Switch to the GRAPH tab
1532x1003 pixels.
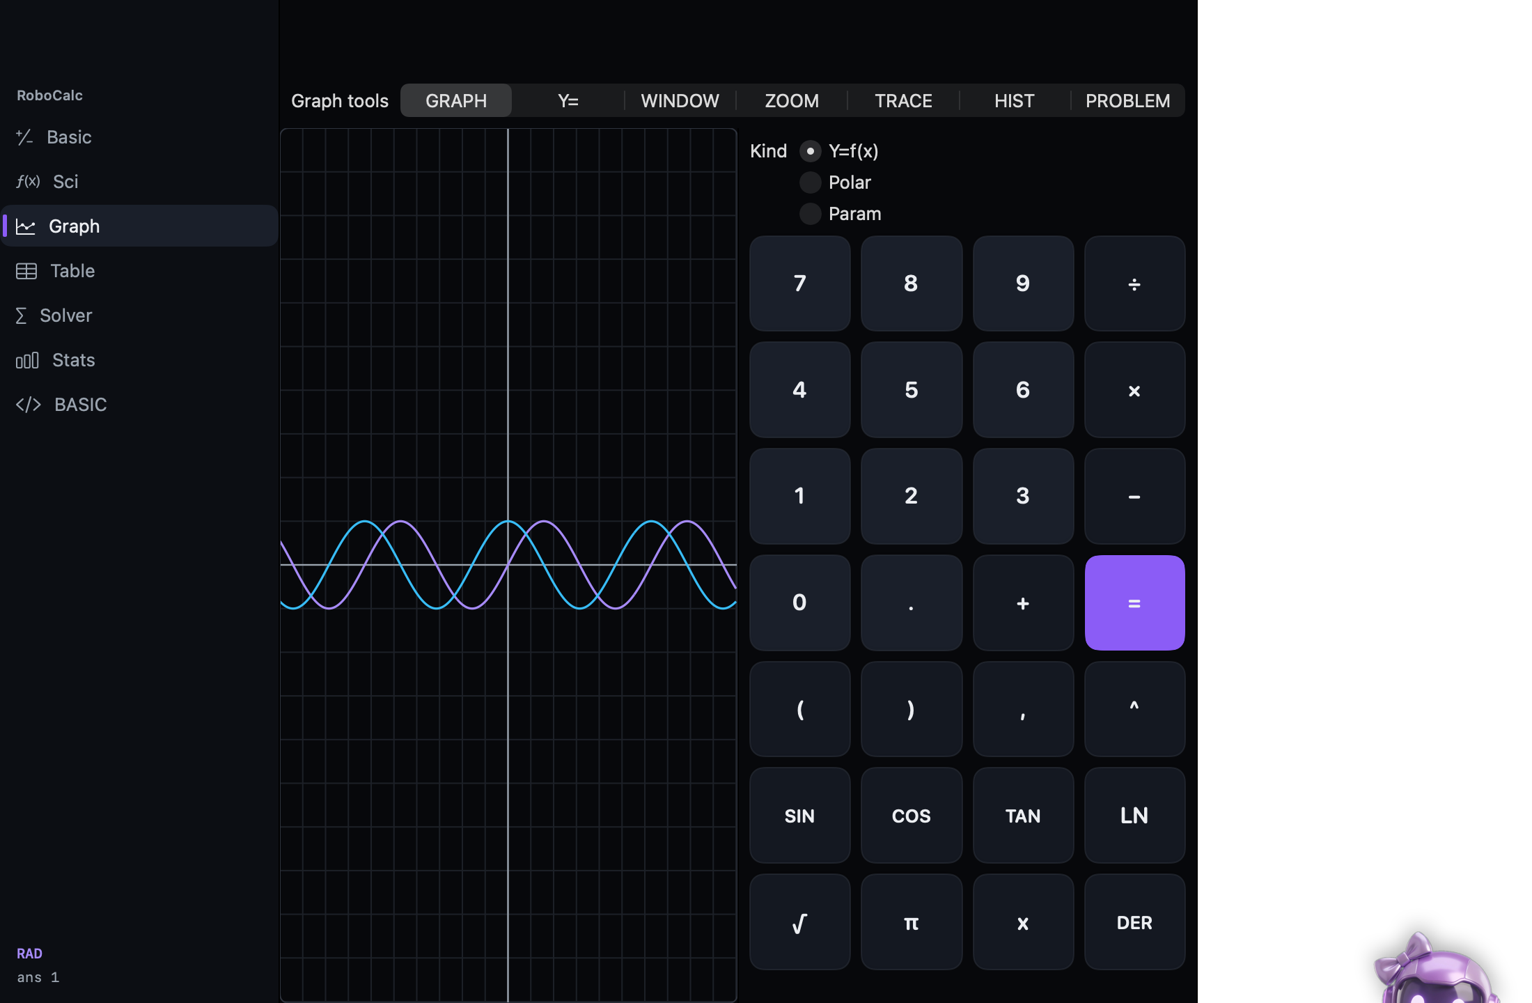pyautogui.click(x=456, y=101)
